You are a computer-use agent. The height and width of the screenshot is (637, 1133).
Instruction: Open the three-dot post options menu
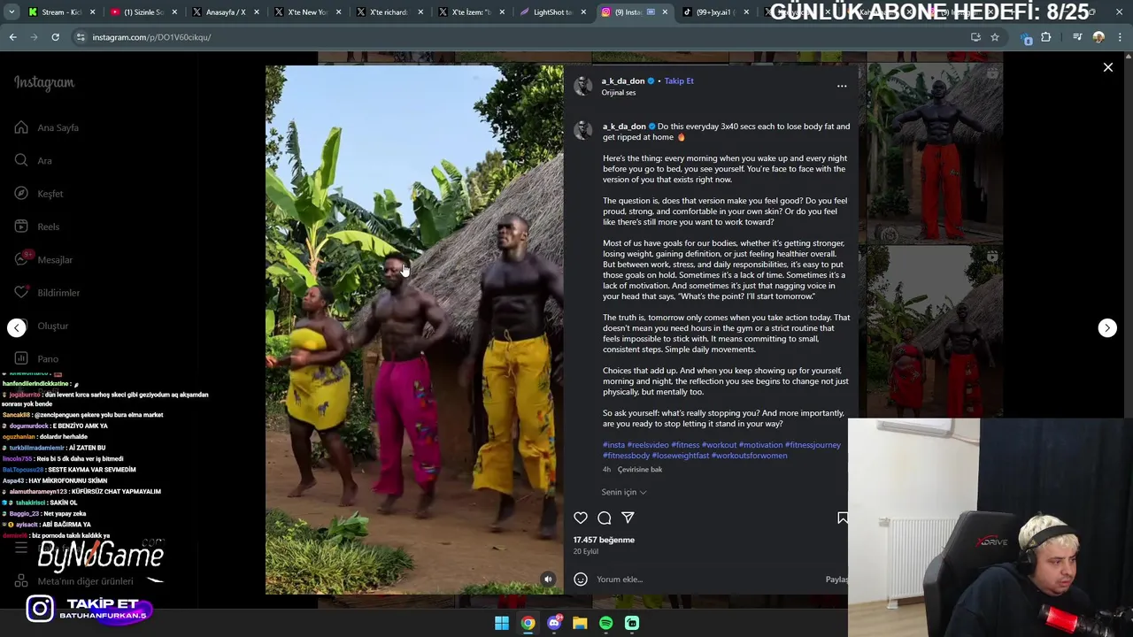(842, 86)
